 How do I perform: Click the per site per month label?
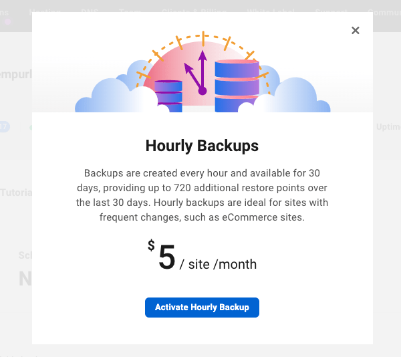[x=219, y=264]
